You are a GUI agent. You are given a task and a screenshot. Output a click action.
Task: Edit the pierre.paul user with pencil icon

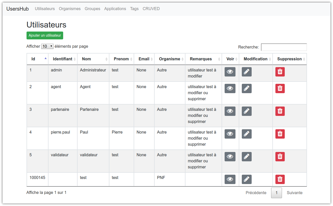point(247,134)
